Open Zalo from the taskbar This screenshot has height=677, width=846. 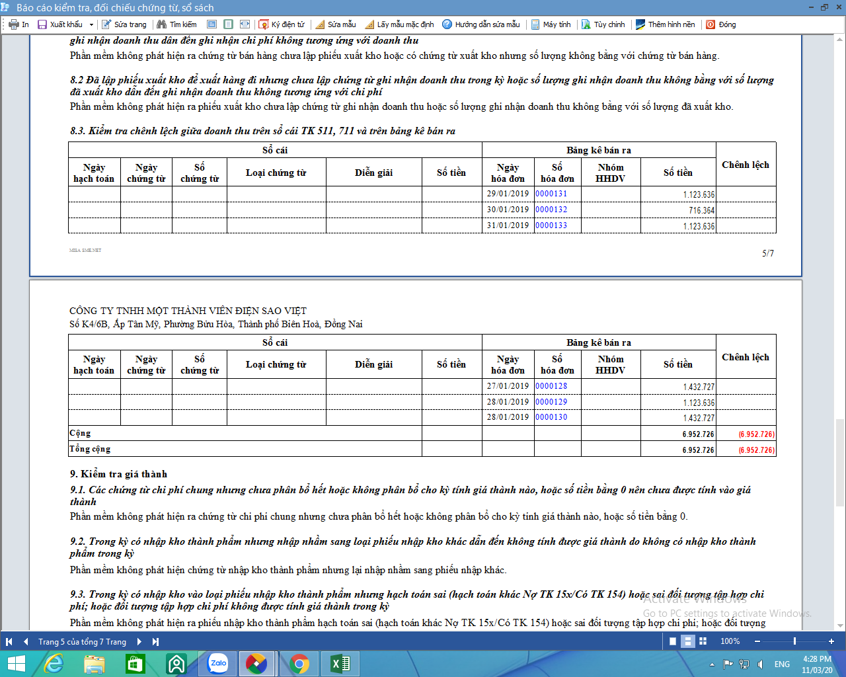click(x=217, y=663)
